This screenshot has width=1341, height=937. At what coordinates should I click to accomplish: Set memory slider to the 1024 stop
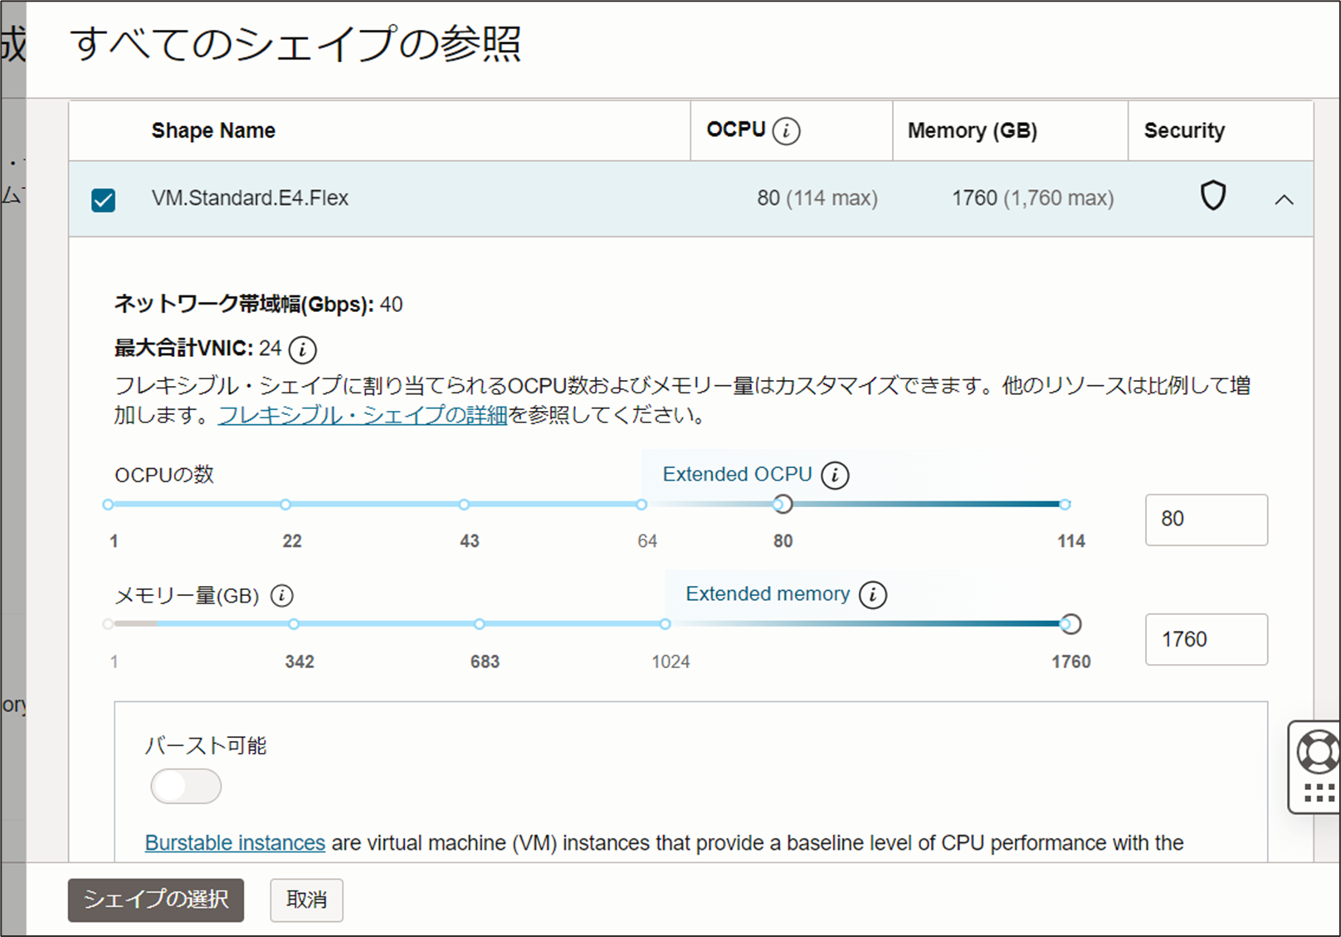pyautogui.click(x=666, y=624)
